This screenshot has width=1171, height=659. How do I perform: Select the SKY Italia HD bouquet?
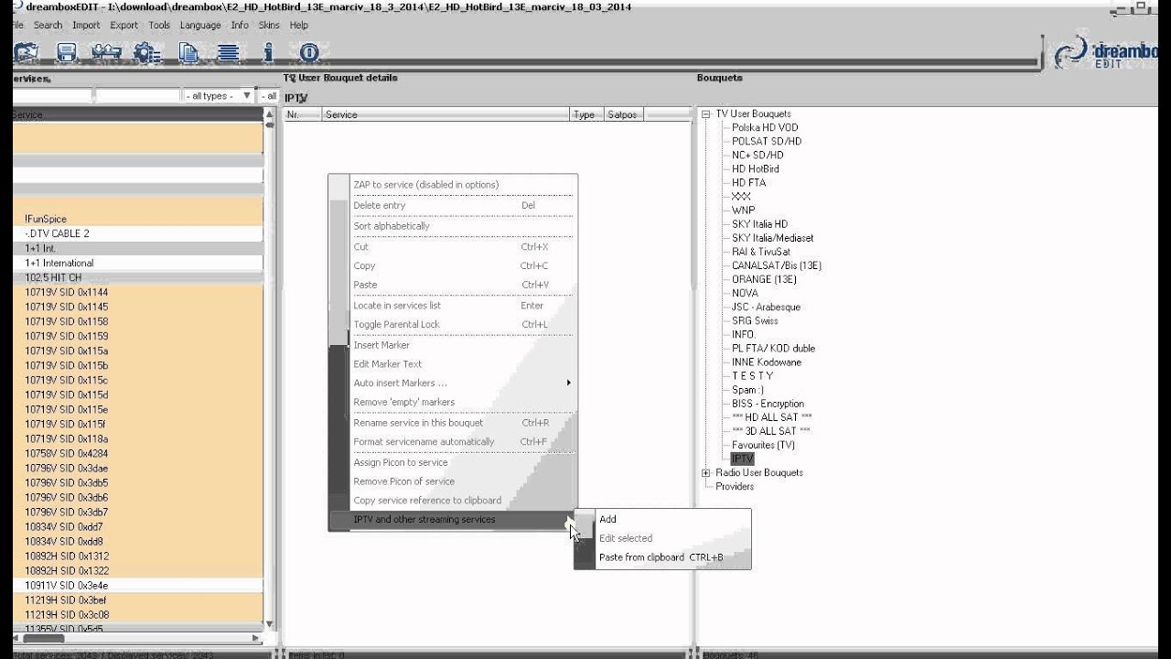pos(759,224)
